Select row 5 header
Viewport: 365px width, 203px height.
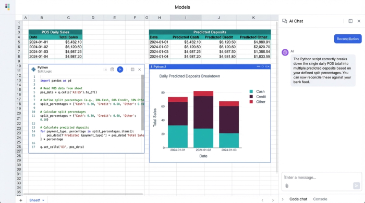tap(19, 42)
